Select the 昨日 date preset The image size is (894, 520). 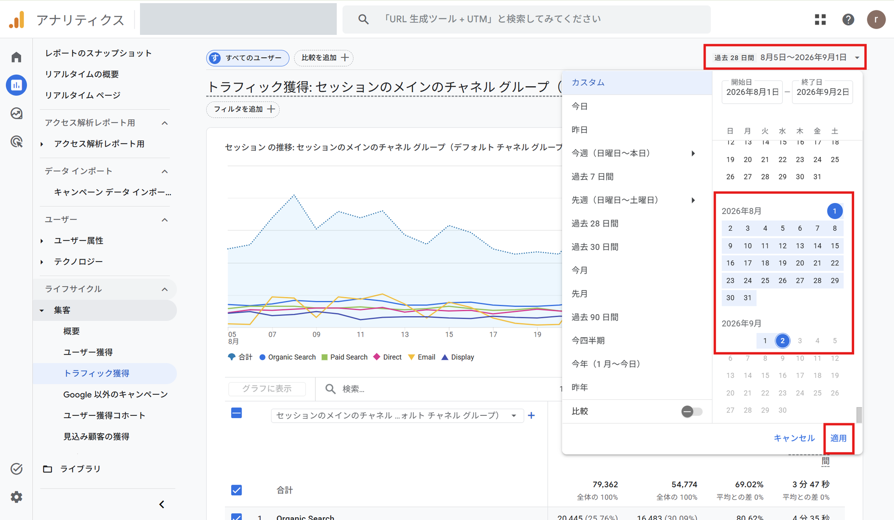coord(637,130)
